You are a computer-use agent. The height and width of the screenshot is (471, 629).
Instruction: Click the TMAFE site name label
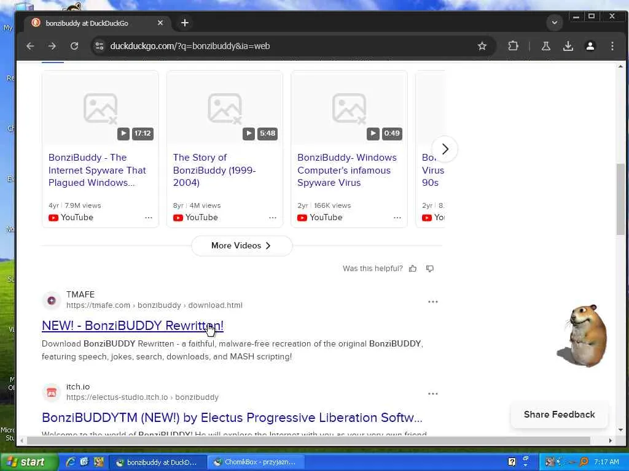[x=80, y=294]
